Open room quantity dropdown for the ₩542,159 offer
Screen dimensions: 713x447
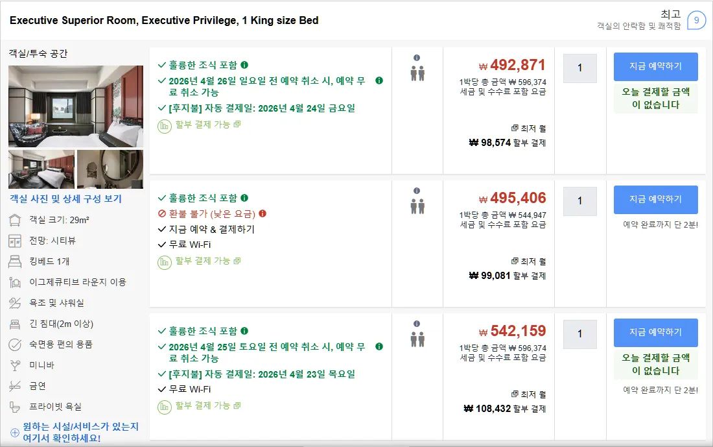click(x=579, y=334)
